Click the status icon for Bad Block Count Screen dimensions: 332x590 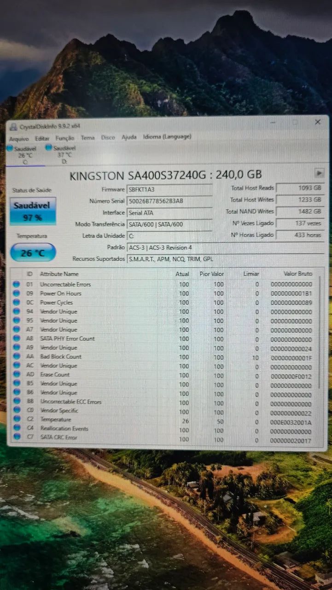click(17, 356)
